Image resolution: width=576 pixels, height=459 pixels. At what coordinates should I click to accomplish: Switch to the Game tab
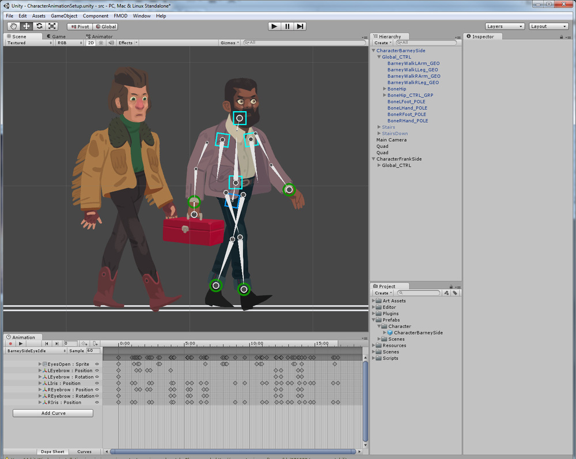(x=56, y=36)
